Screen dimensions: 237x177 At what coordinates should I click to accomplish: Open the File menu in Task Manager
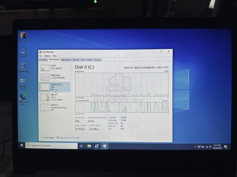[41, 56]
